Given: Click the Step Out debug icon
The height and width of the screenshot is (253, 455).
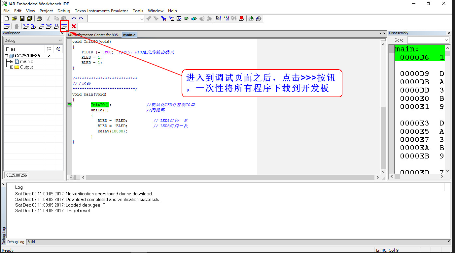Looking at the screenshot, I should pos(41,26).
